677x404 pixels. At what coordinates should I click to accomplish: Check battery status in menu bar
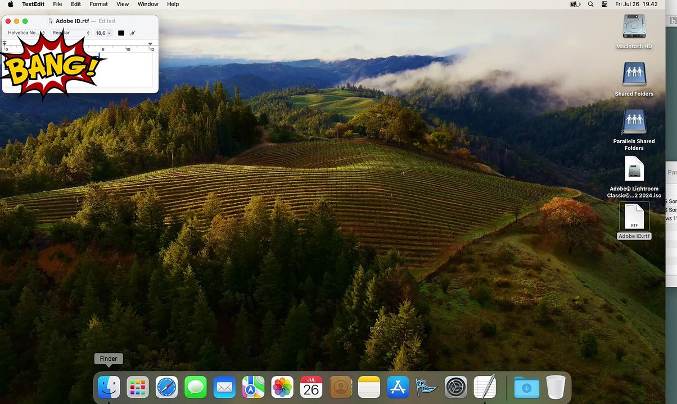575,4
